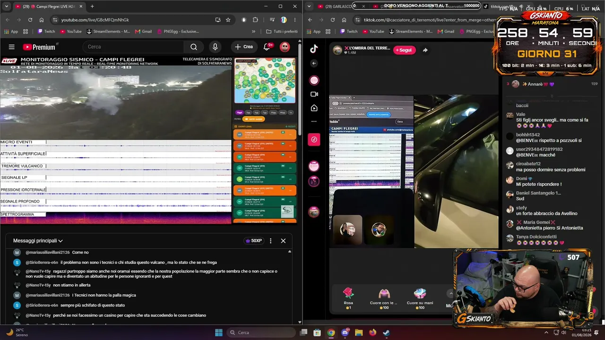
Task: Click the live chat scrollbar down arrow
Action: [x=300, y=322]
